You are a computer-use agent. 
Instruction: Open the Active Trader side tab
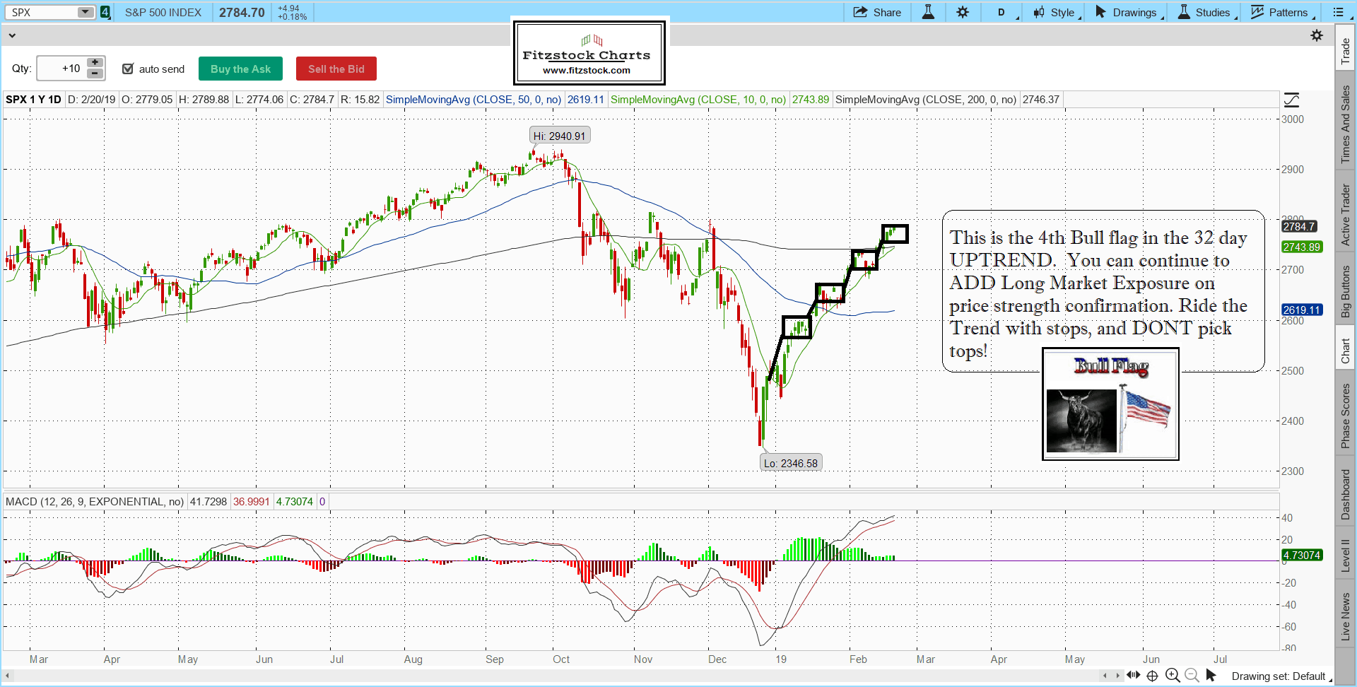(x=1345, y=215)
